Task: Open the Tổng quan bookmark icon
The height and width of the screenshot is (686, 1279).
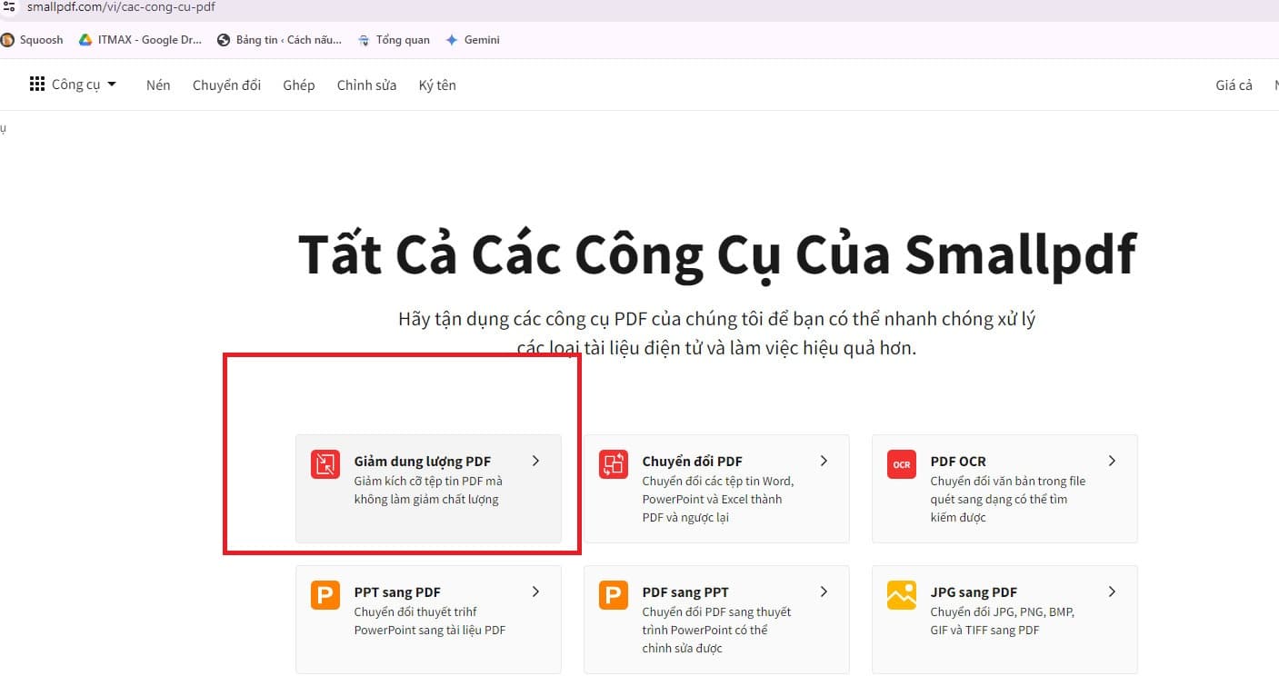Action: [365, 40]
